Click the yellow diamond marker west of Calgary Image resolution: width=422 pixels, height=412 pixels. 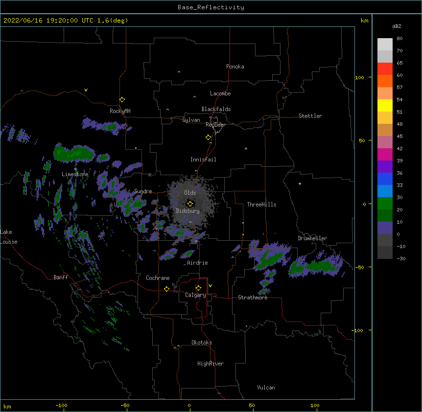click(166, 289)
